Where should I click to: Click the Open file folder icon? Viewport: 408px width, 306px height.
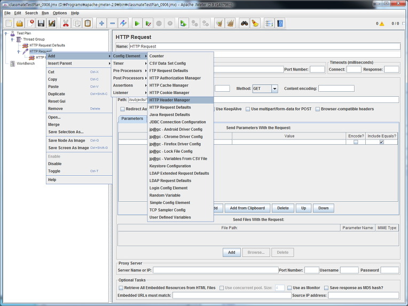pyautogui.click(x=20, y=23)
